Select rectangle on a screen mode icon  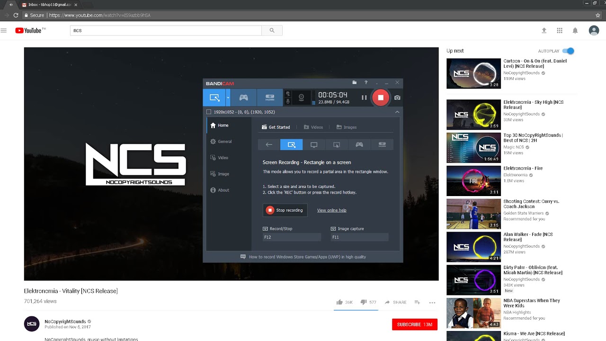pyautogui.click(x=292, y=144)
